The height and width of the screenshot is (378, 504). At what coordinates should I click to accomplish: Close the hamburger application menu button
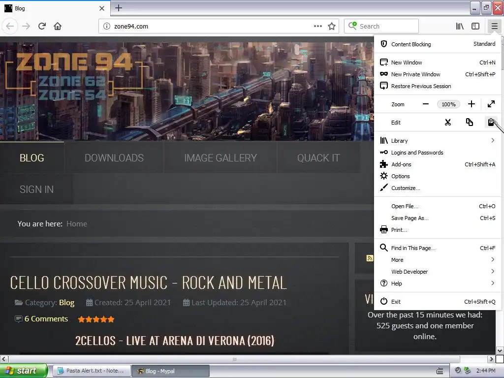(494, 26)
